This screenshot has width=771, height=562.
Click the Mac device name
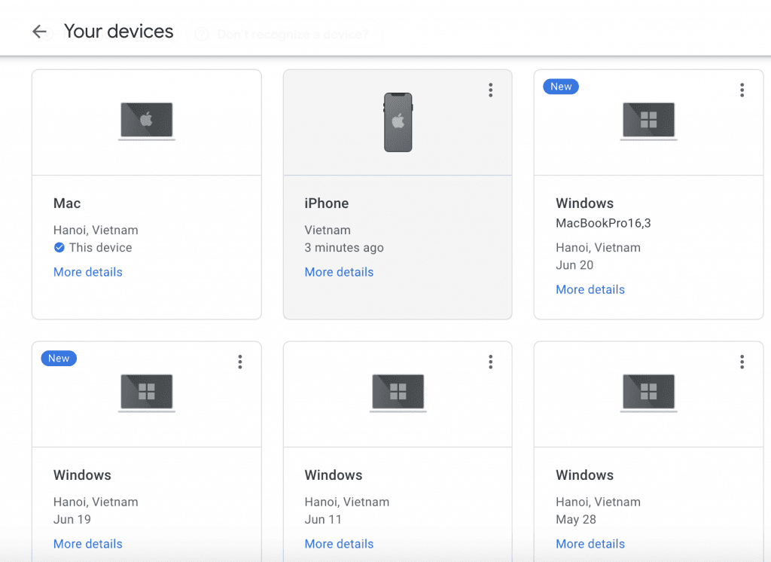(67, 203)
